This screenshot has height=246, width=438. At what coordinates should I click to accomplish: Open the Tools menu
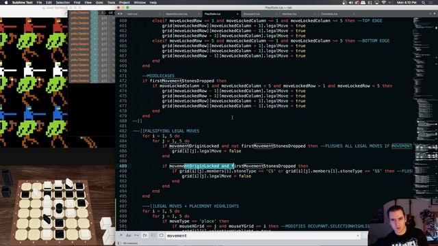(x=111, y=3)
